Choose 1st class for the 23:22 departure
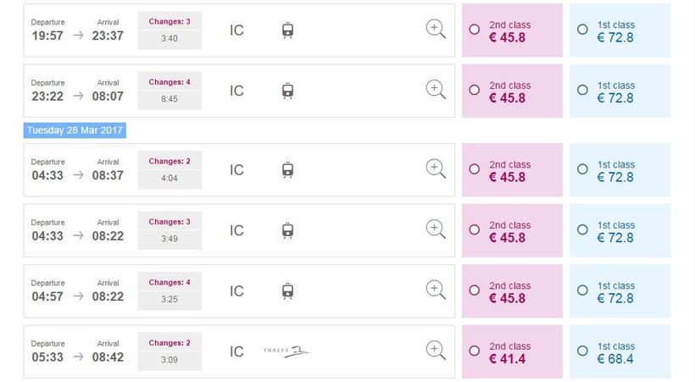695x382 pixels. tap(582, 90)
